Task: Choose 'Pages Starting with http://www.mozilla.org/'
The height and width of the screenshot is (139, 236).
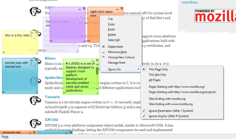Action: click(182, 87)
